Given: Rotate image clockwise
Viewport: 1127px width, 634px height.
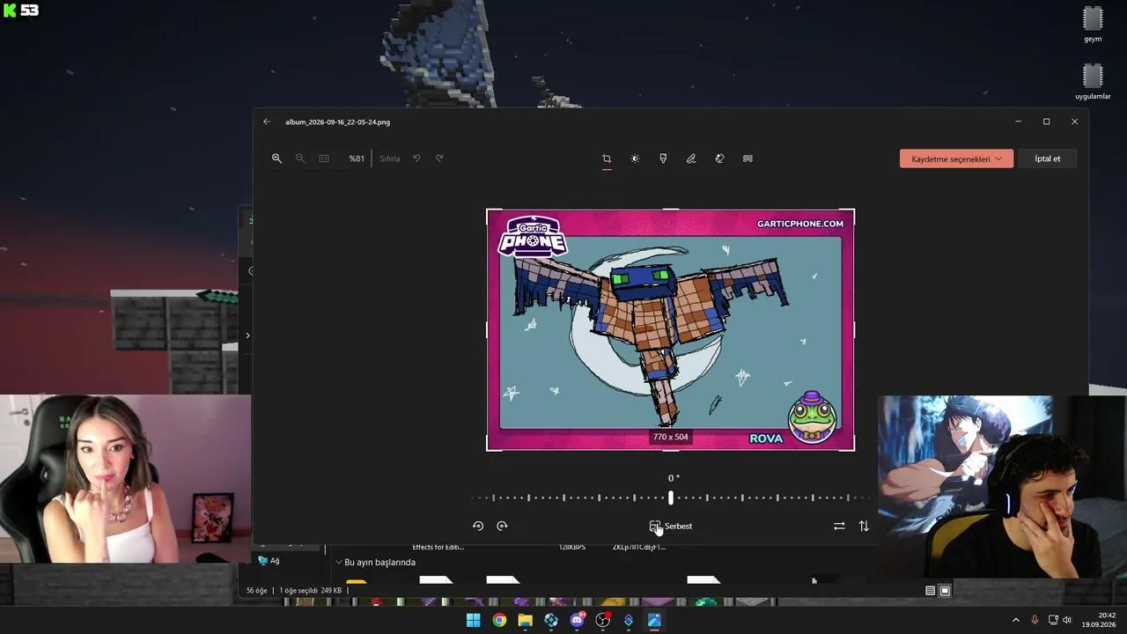Looking at the screenshot, I should [x=502, y=526].
